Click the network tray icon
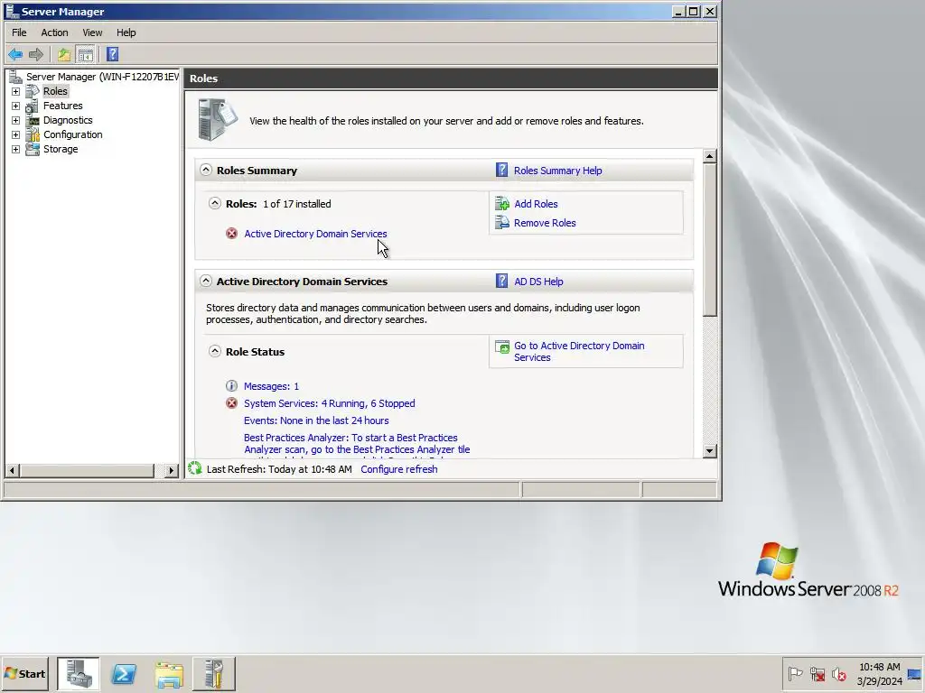This screenshot has width=925, height=693. pos(817,673)
